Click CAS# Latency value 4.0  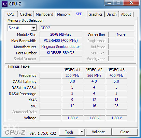tap(94, 81)
